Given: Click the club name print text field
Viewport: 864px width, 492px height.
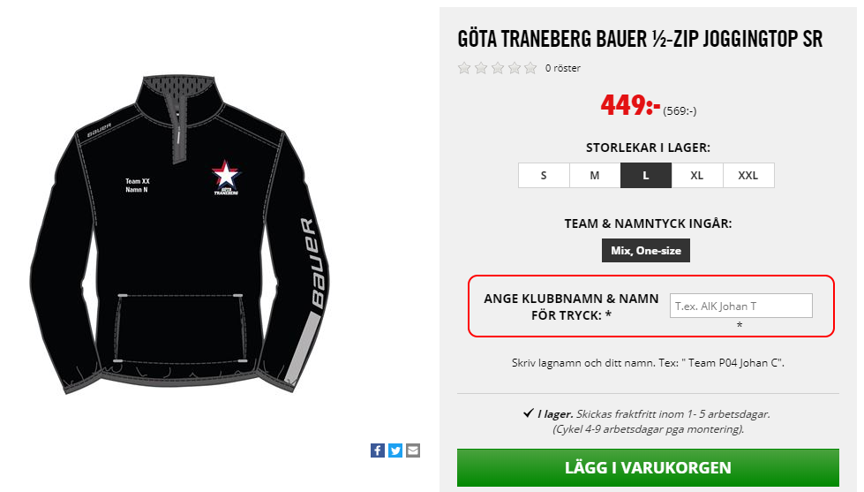Looking at the screenshot, I should (x=741, y=306).
